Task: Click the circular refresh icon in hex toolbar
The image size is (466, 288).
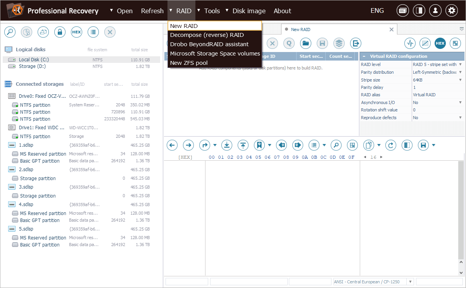Action: 391,145
